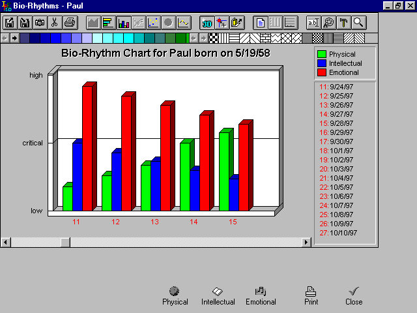Select the scatter chart type icon
The height and width of the screenshot is (313, 417).
pyautogui.click(x=153, y=23)
